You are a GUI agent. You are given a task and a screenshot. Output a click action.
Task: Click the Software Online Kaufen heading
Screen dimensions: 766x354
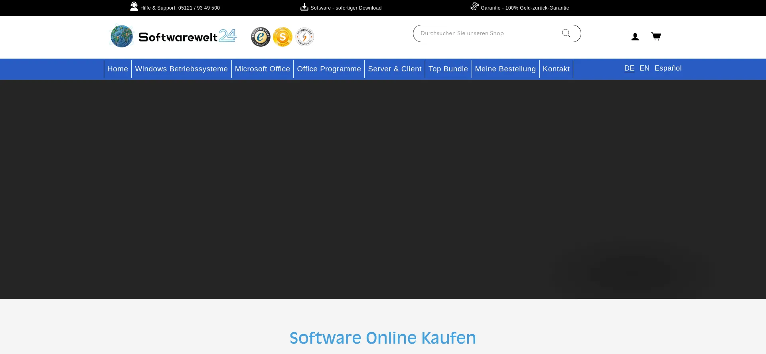pos(383,338)
